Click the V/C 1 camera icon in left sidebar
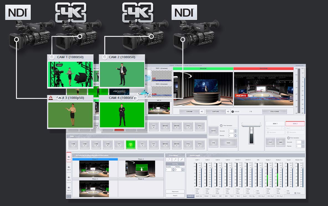This screenshot has width=328, height=206. (x=69, y=157)
